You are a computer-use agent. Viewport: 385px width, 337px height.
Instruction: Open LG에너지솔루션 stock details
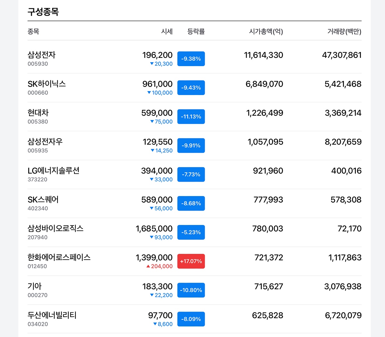pos(53,171)
